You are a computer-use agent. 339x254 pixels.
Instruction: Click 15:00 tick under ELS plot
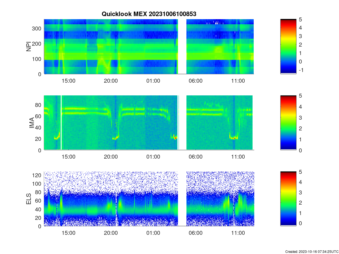click(68, 233)
